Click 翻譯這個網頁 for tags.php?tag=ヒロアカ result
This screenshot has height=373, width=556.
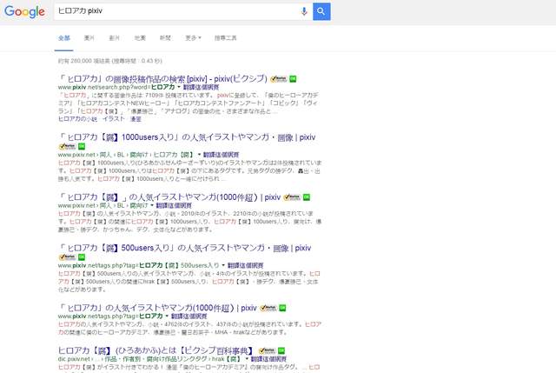click(189, 316)
